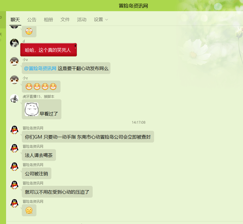This screenshot has height=224, width=243.
Task: Click 小z's avatar beside the grinning emojis
Action: pyautogui.click(x=14, y=80)
